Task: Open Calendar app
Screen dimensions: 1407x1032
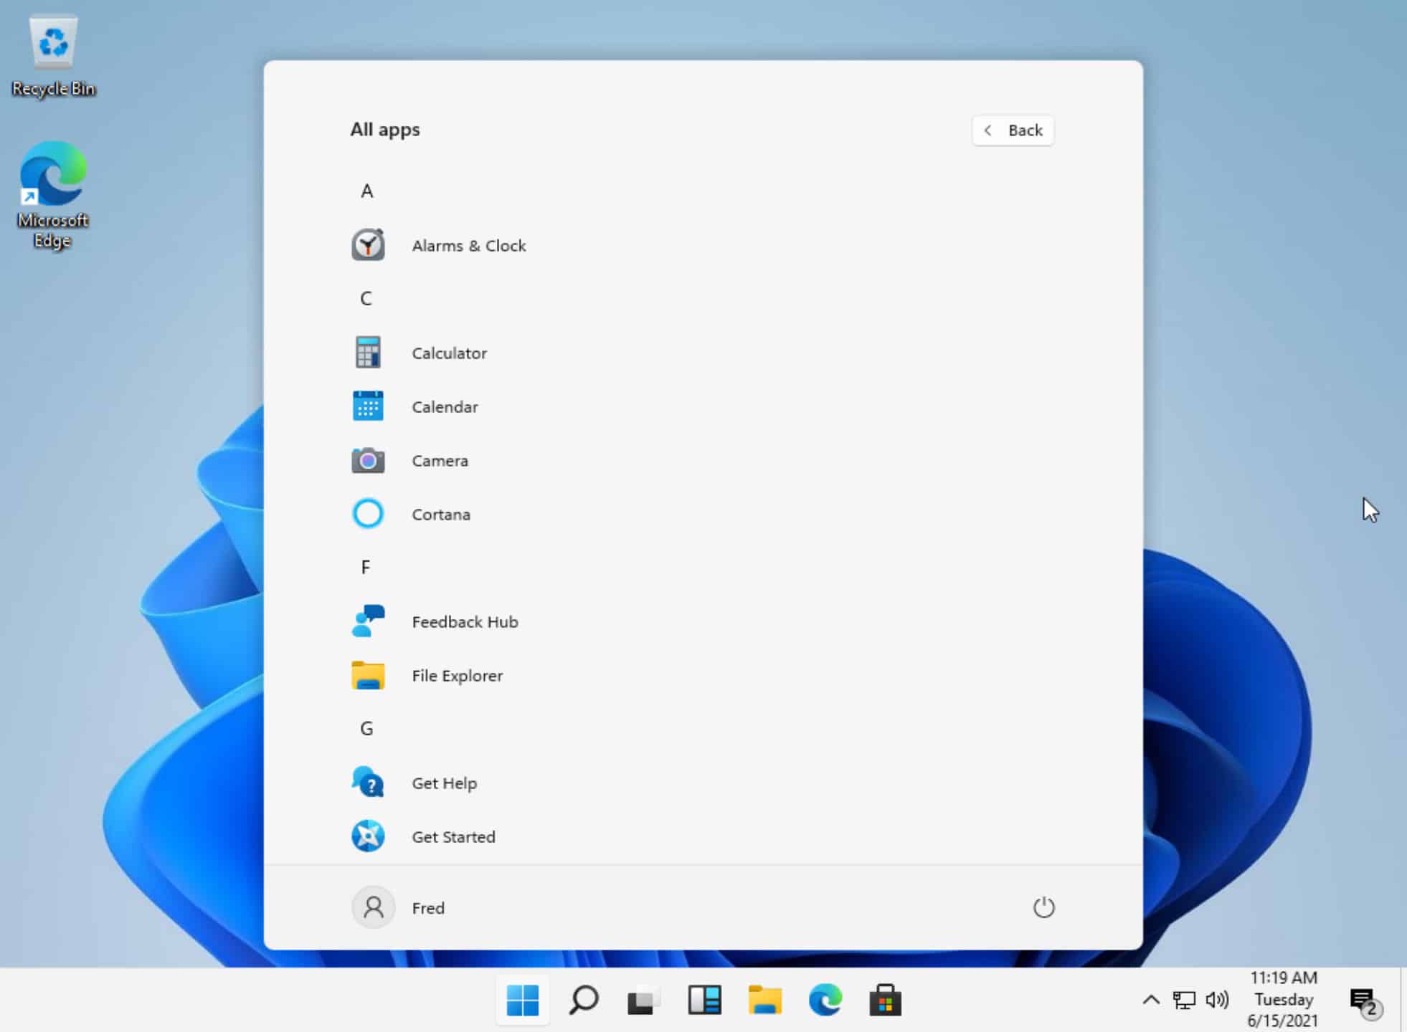Action: pyautogui.click(x=445, y=406)
